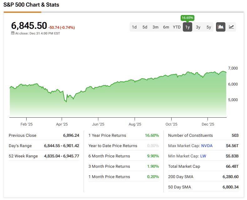The height and width of the screenshot is (200, 247).
Task: Change chart range to 3y
Action: (x=198, y=27)
